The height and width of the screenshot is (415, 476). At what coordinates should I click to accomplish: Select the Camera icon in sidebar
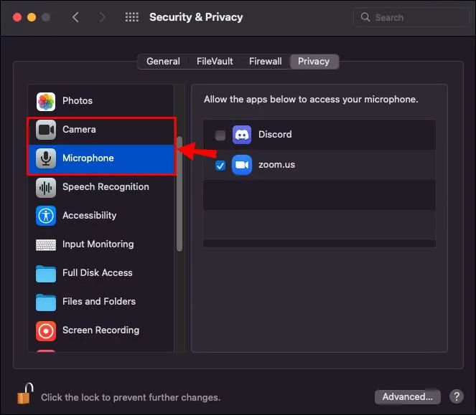pyautogui.click(x=47, y=130)
